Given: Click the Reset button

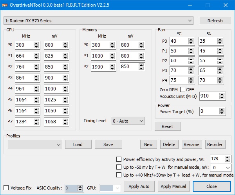Looking at the screenshot, I should [x=168, y=126].
